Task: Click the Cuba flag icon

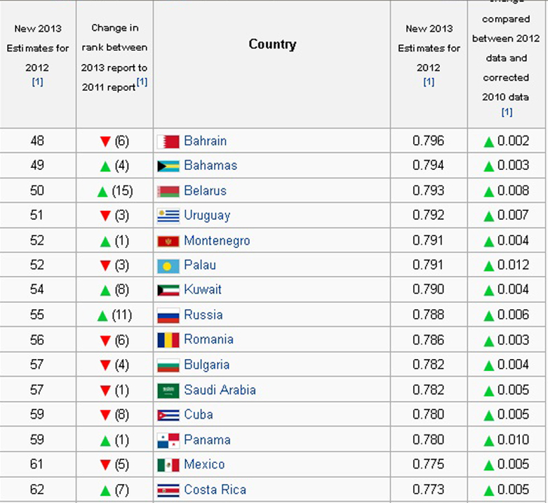Action: click(x=168, y=415)
